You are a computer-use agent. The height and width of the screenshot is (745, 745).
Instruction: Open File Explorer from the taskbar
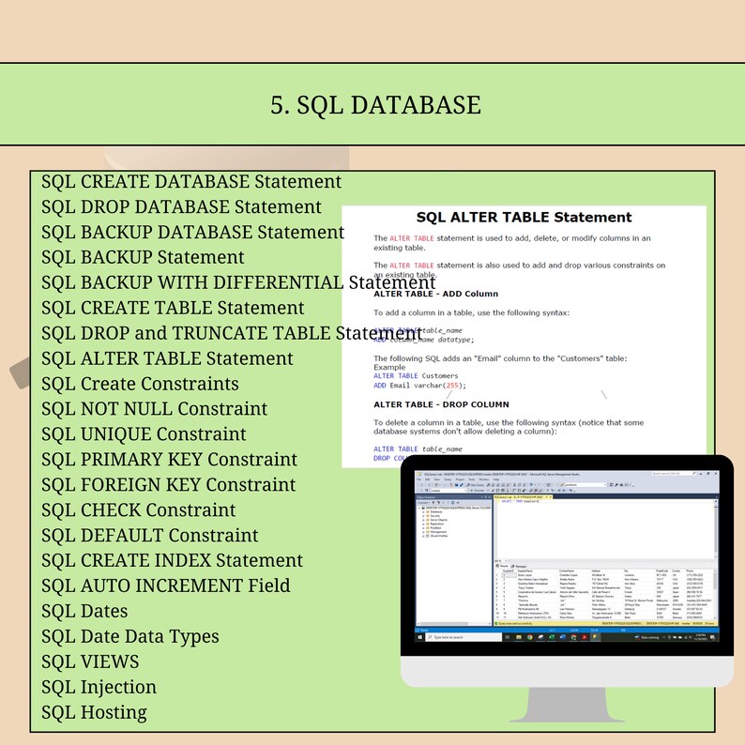[x=519, y=637]
